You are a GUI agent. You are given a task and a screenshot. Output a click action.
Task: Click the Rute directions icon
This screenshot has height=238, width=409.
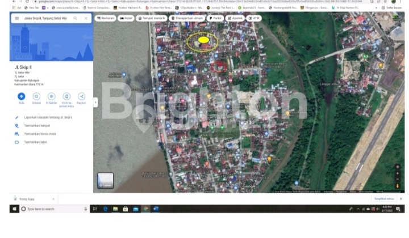pos(21,96)
